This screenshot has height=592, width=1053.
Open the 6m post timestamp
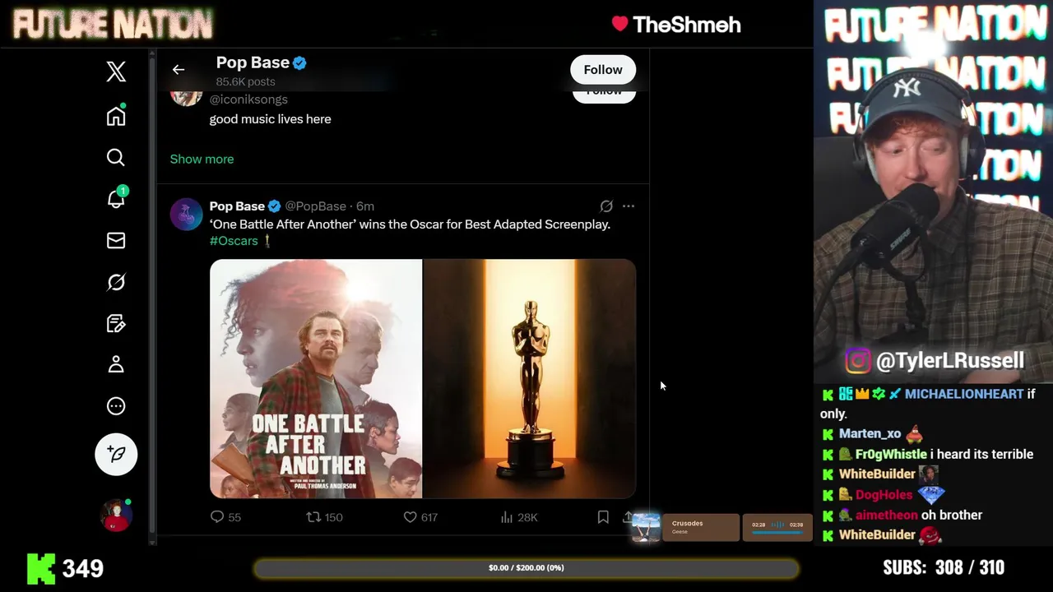coord(365,206)
